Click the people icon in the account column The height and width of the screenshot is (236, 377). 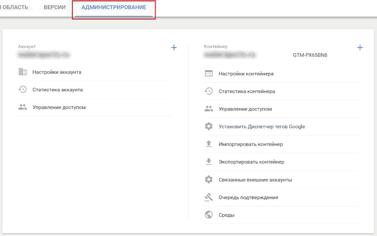[23, 107]
